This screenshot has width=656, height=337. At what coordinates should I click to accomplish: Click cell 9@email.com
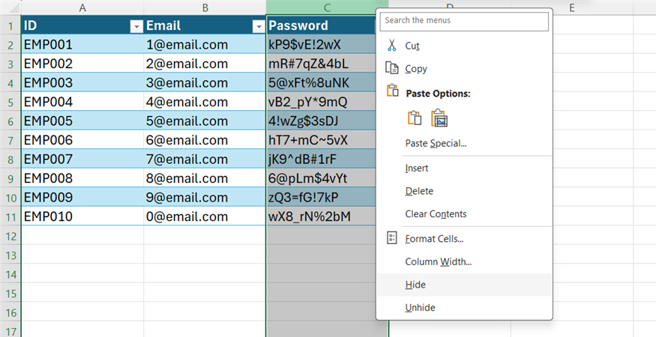(205, 198)
